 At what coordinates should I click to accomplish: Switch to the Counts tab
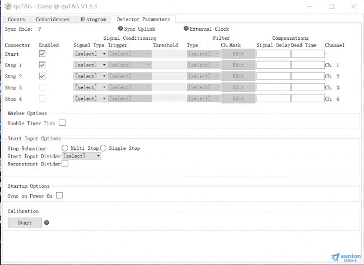[x=16, y=20]
